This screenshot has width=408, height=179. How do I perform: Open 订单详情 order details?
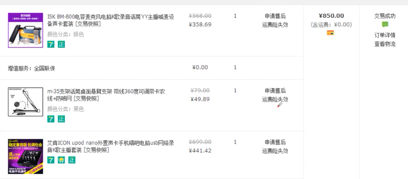385,35
